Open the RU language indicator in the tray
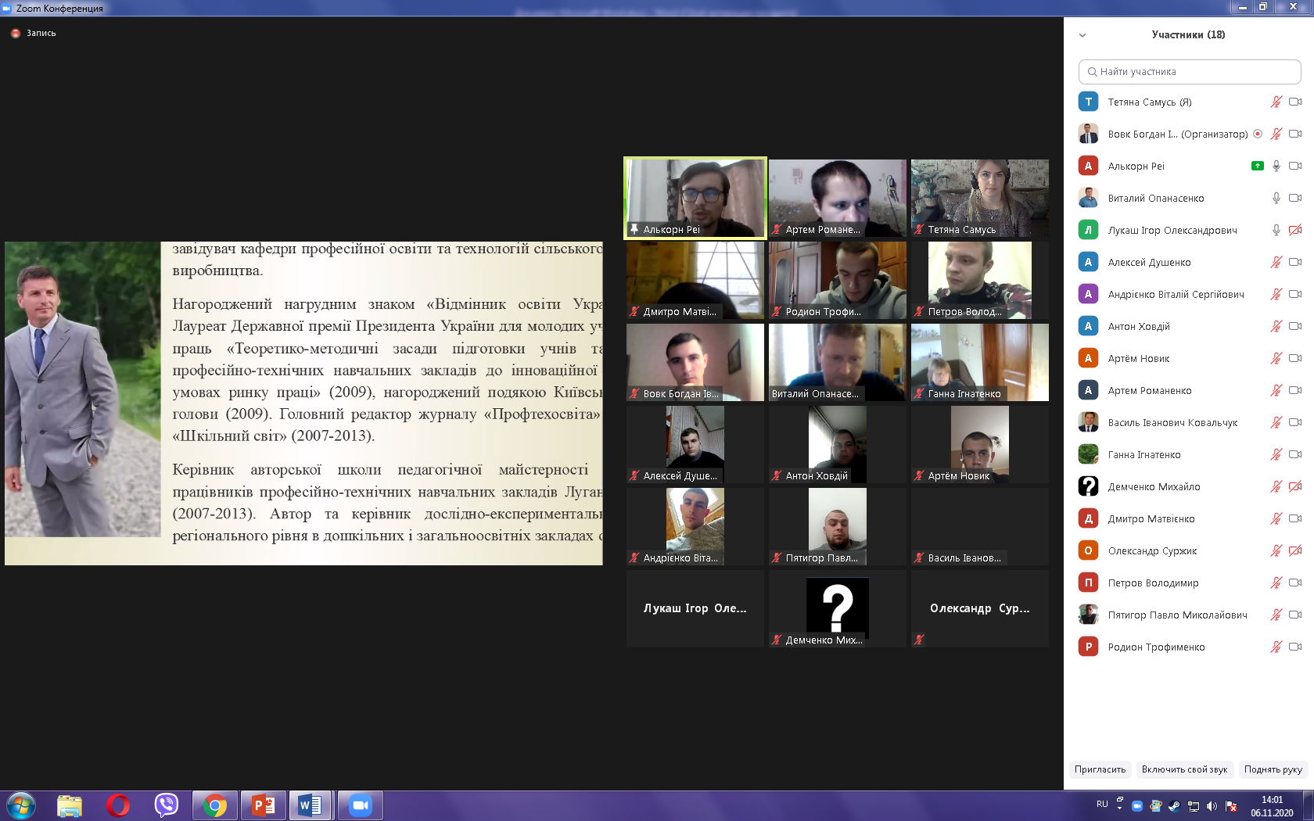Screen dimensions: 1314x821 [1102, 804]
